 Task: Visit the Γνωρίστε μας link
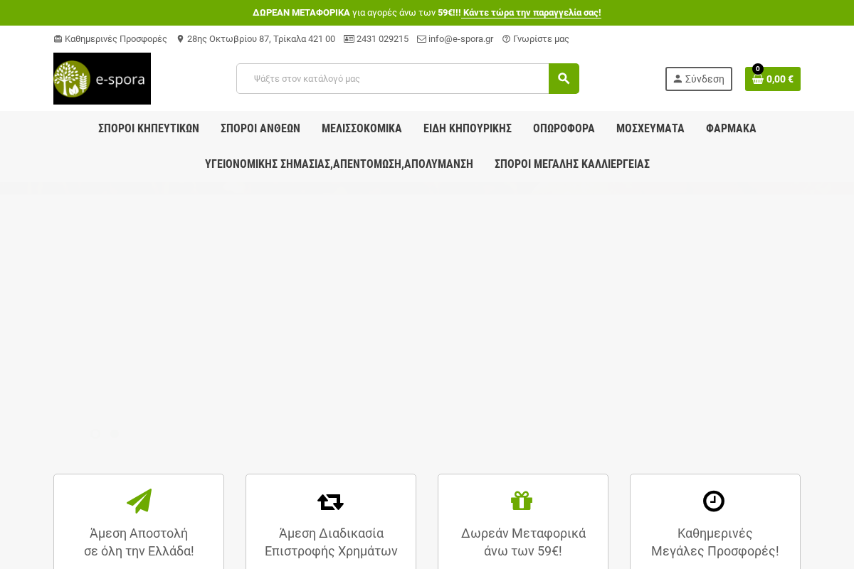541,39
